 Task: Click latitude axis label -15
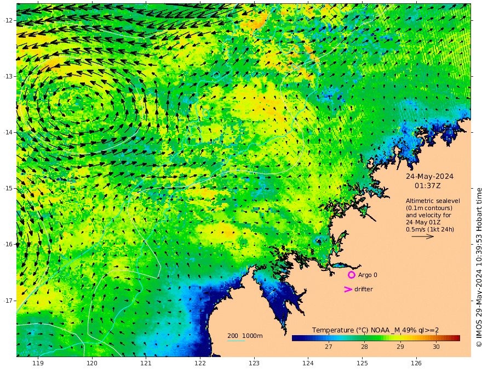(x=9, y=188)
